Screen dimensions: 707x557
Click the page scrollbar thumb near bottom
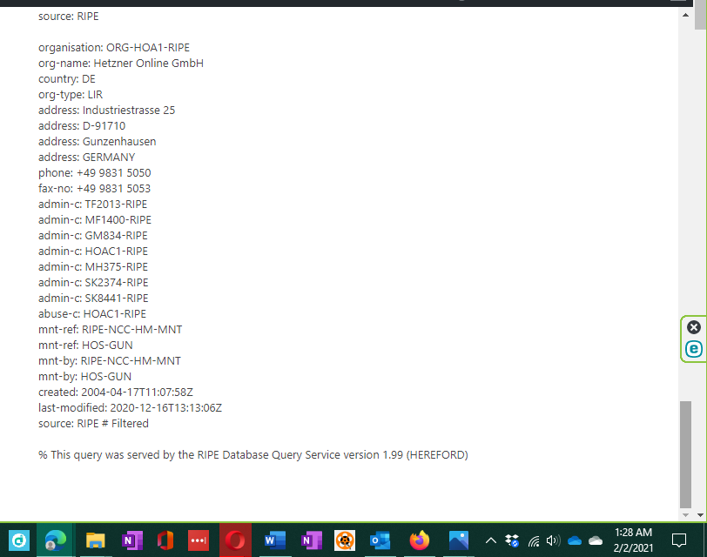[687, 453]
